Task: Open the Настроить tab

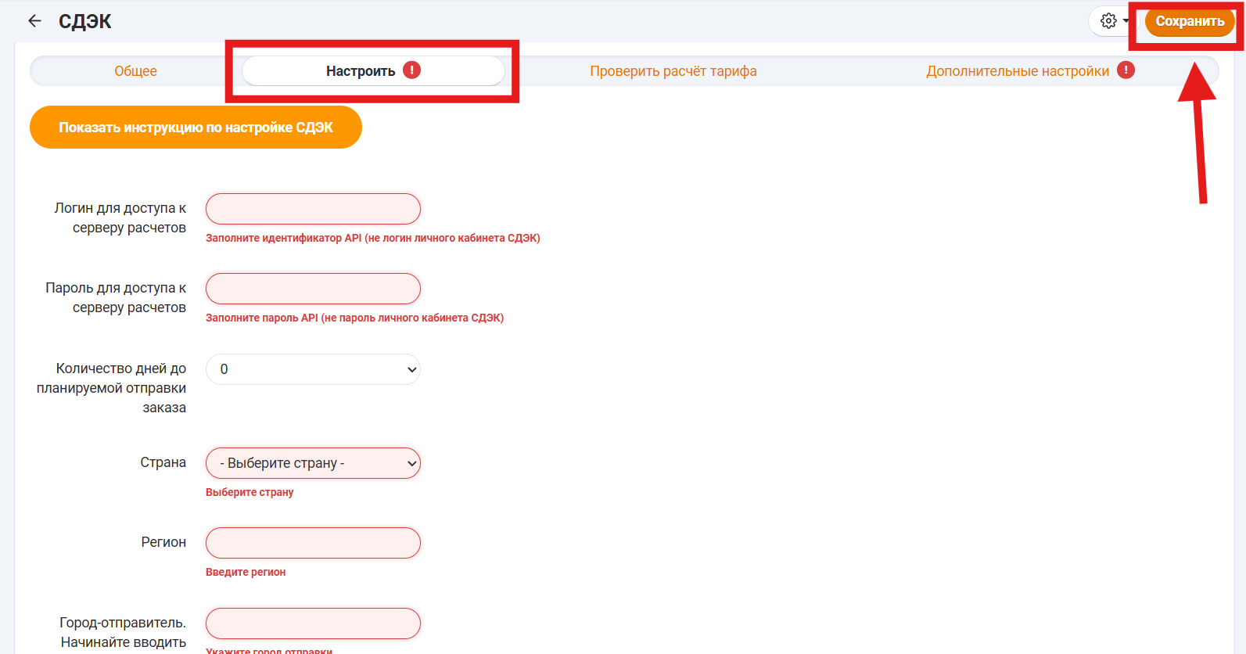Action: (x=361, y=71)
